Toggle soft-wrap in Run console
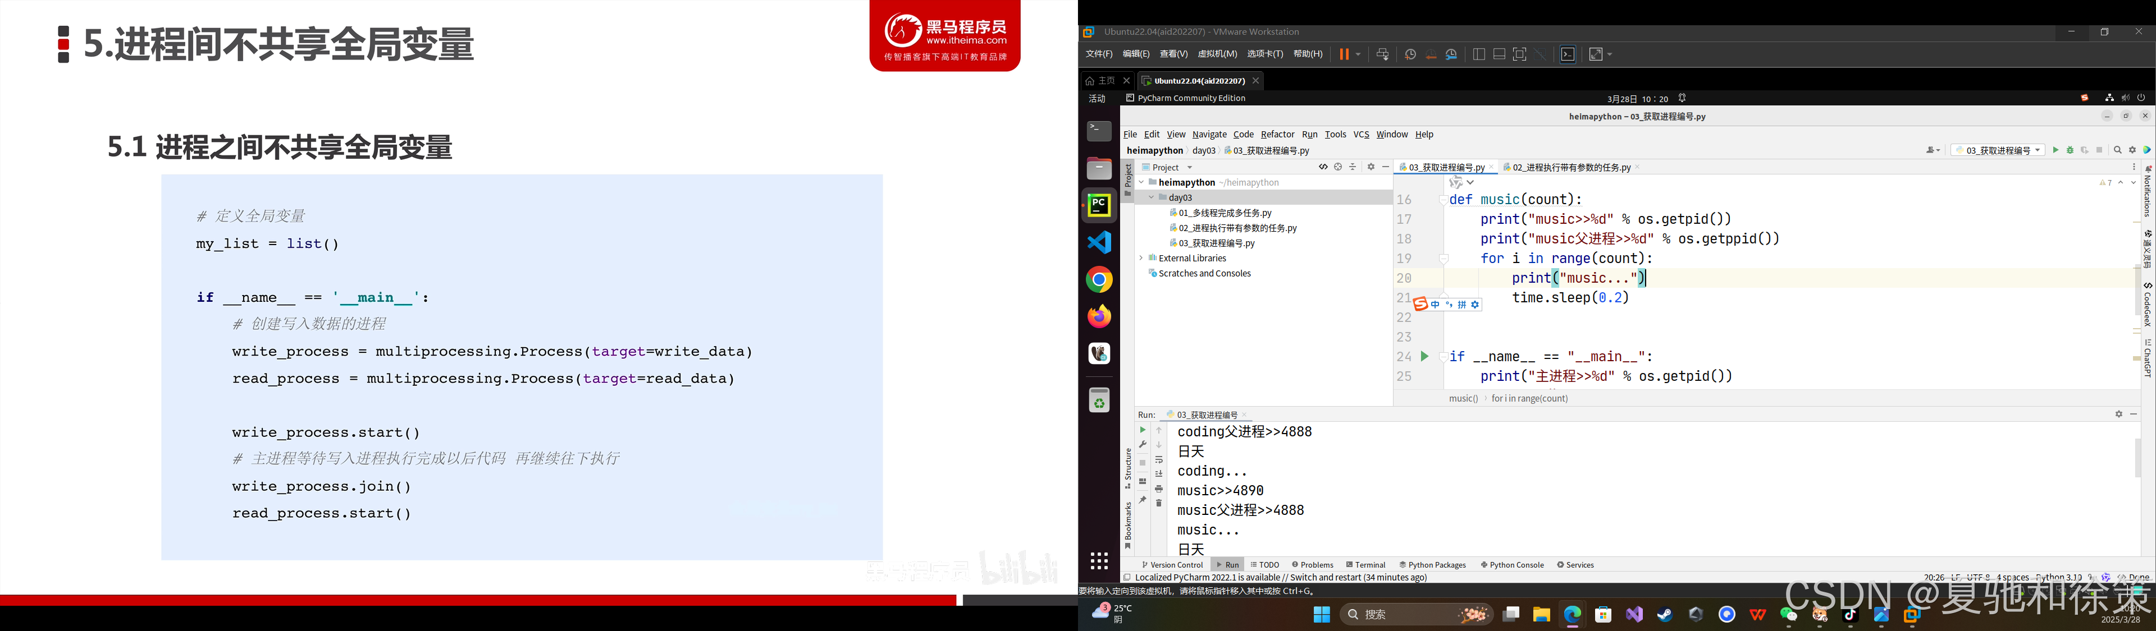Image resolution: width=2156 pixels, height=631 pixels. click(1159, 460)
